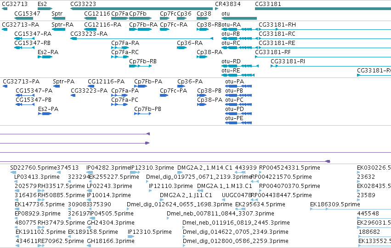Select the Cp36 gene label
Viewport: 391px width, 248px height.
[x=184, y=13]
